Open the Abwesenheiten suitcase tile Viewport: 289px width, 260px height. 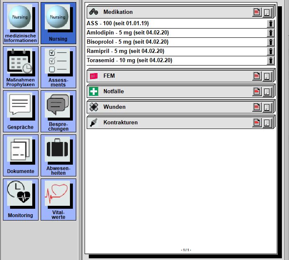(x=58, y=155)
